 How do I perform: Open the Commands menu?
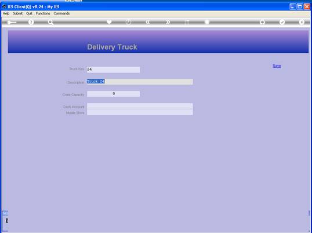tap(61, 13)
